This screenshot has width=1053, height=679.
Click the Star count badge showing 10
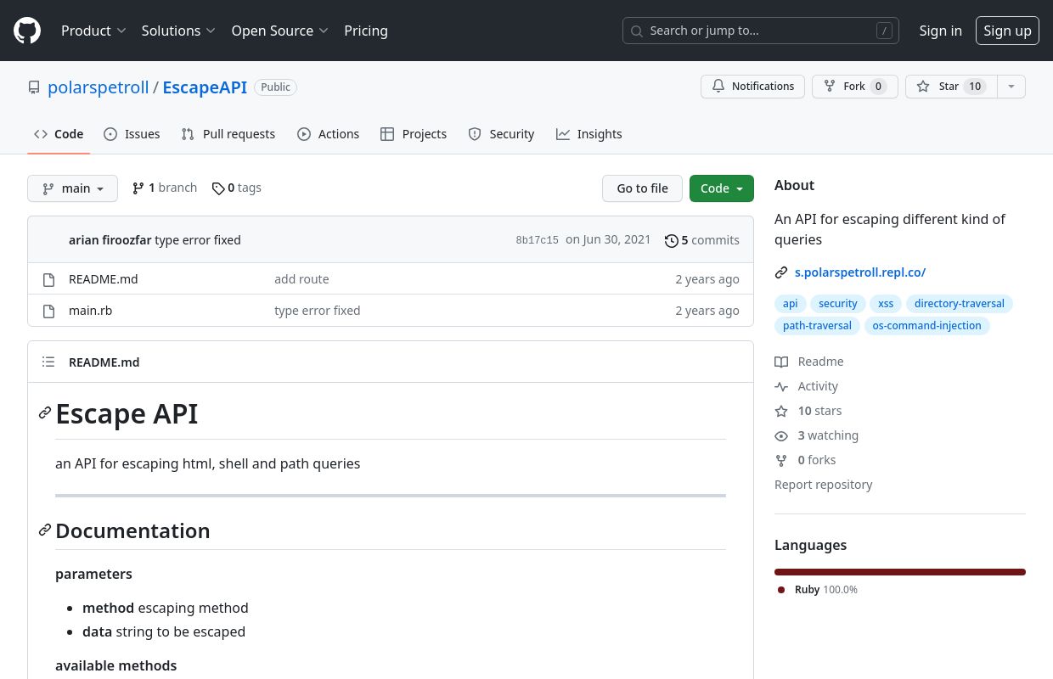click(975, 87)
